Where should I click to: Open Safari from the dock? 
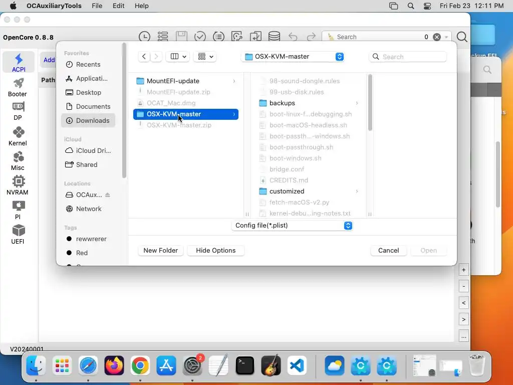tap(88, 365)
